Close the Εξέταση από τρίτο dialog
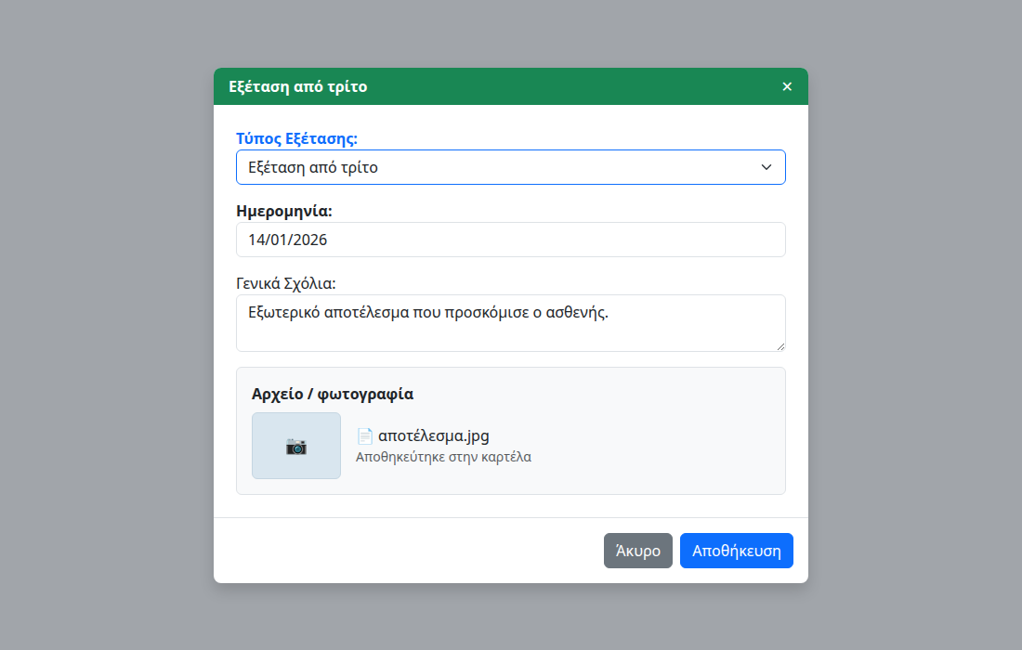 (x=787, y=86)
